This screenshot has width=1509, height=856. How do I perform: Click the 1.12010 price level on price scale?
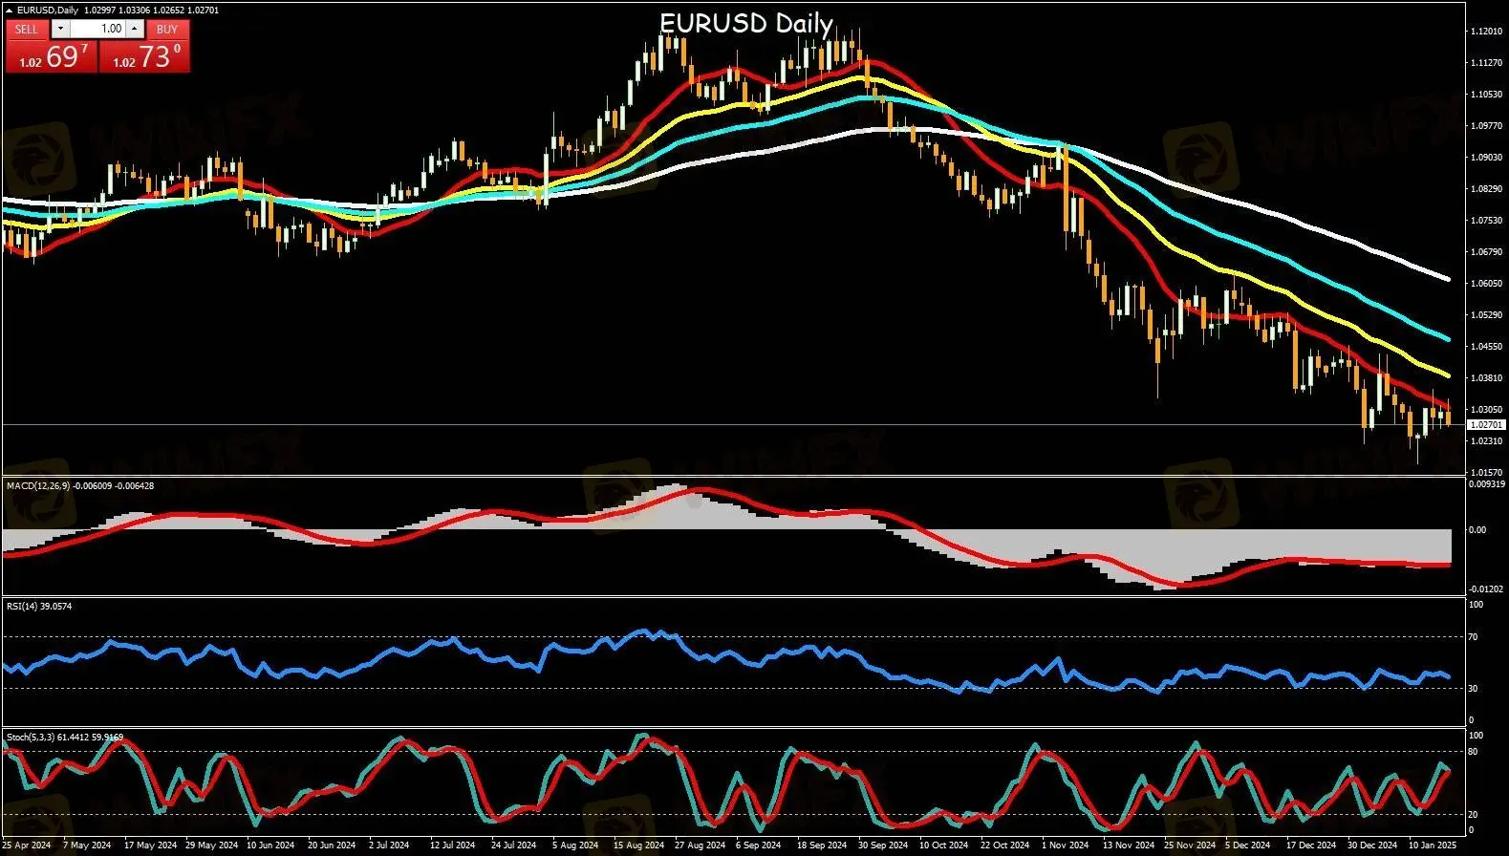pos(1486,32)
